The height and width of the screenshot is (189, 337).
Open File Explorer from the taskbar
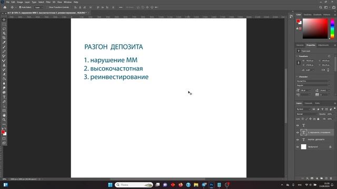[x=196, y=185]
